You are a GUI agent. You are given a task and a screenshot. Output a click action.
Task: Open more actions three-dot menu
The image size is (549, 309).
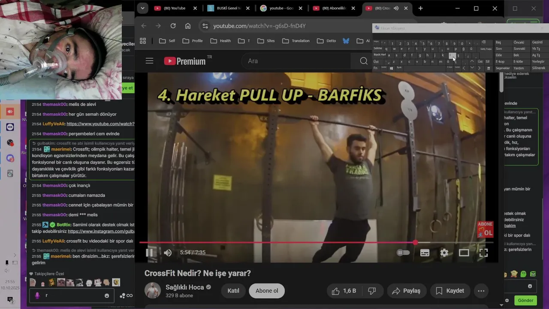pyautogui.click(x=481, y=291)
